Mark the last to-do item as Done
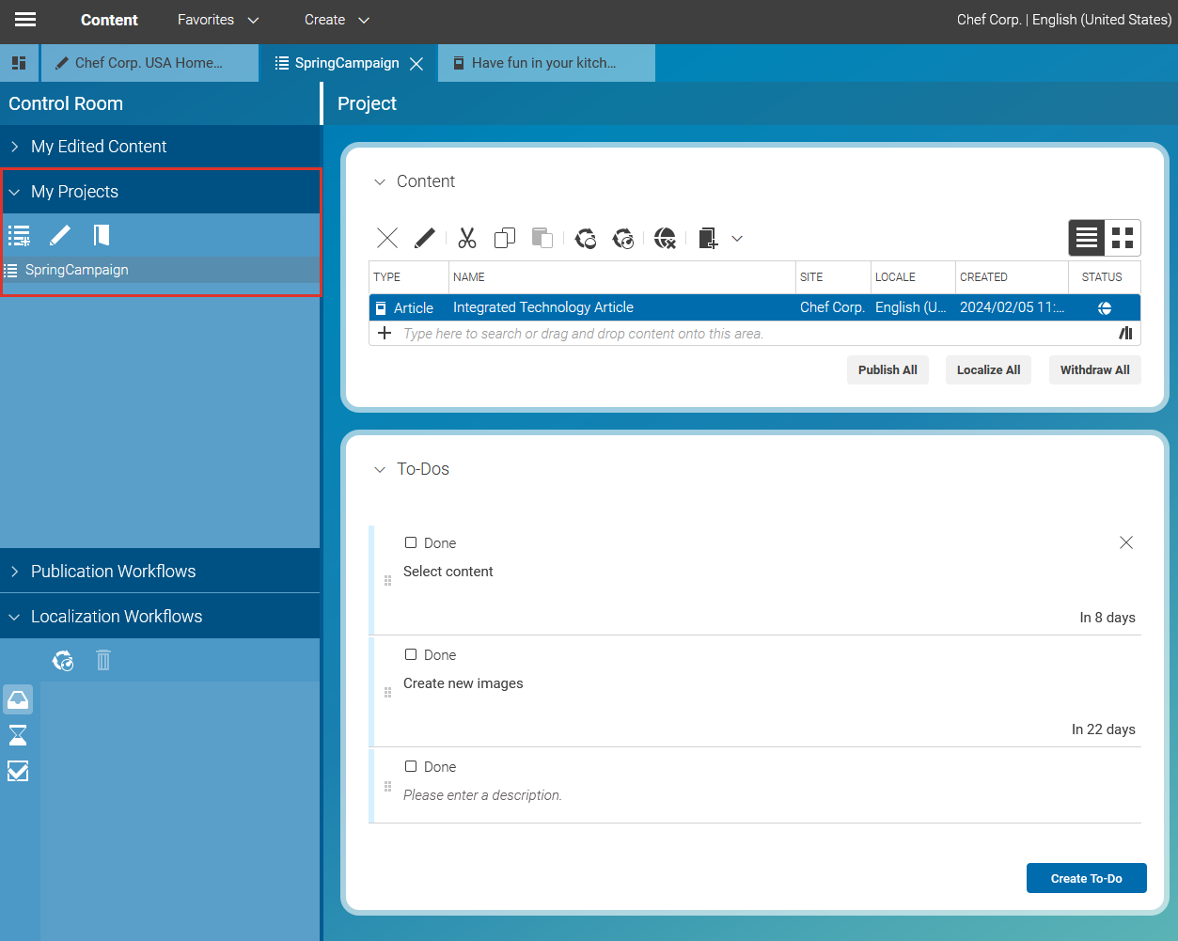Screen dimensions: 1178x941 tap(411, 766)
